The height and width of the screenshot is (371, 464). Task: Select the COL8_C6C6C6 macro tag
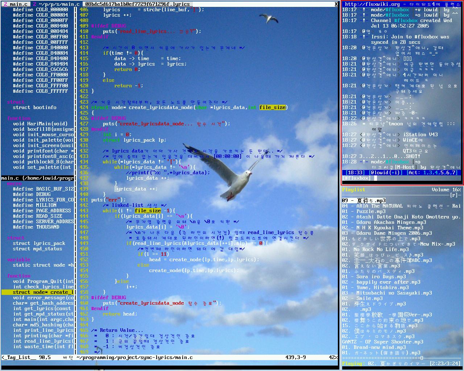click(x=40, y=69)
